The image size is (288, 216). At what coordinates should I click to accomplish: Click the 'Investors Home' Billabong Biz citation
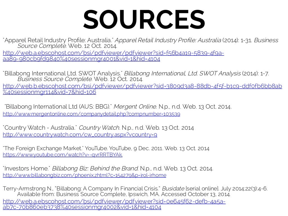click(x=108, y=168)
